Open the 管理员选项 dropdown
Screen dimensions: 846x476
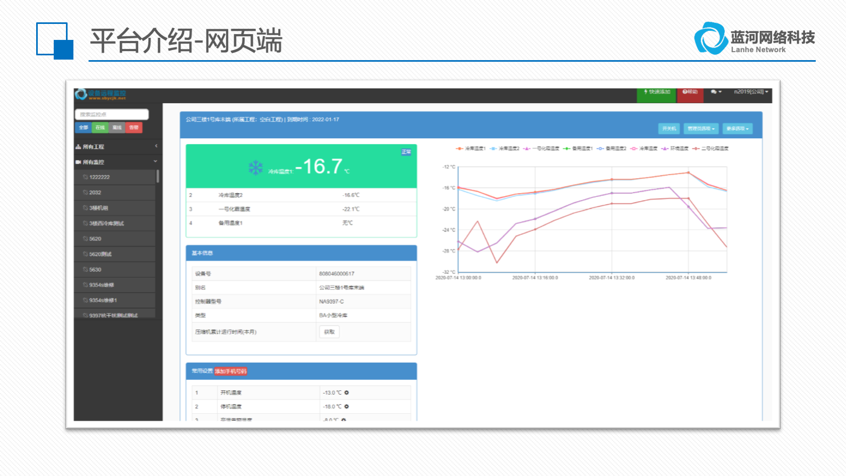(701, 129)
